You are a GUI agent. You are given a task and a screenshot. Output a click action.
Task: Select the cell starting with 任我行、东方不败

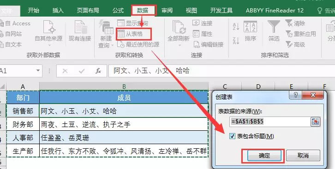click(x=124, y=151)
